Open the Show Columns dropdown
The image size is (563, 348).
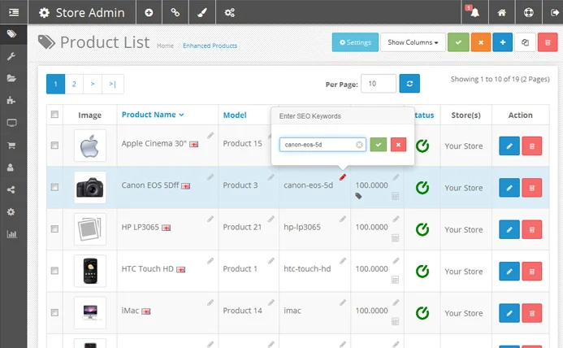[413, 42]
